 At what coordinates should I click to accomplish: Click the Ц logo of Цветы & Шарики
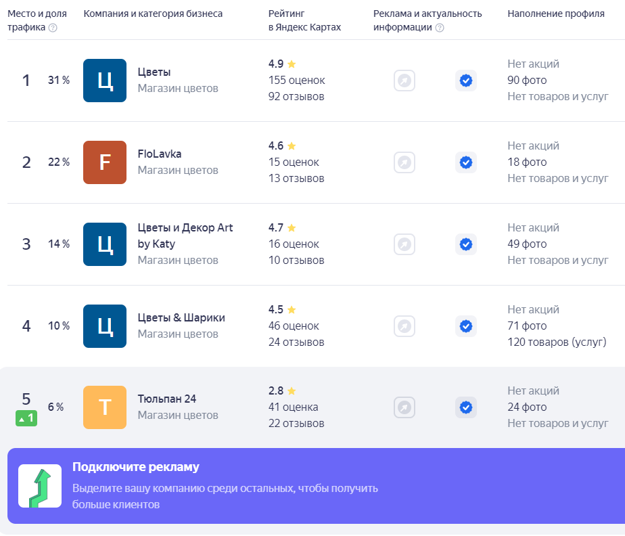tap(105, 326)
